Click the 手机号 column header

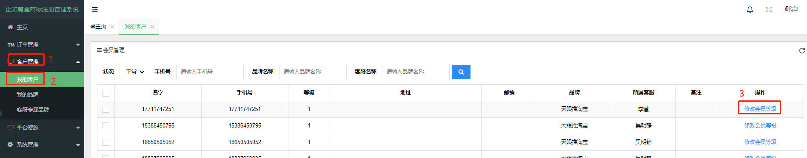coord(245,92)
